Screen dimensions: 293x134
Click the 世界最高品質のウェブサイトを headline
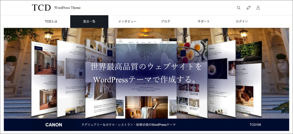pyautogui.click(x=146, y=67)
